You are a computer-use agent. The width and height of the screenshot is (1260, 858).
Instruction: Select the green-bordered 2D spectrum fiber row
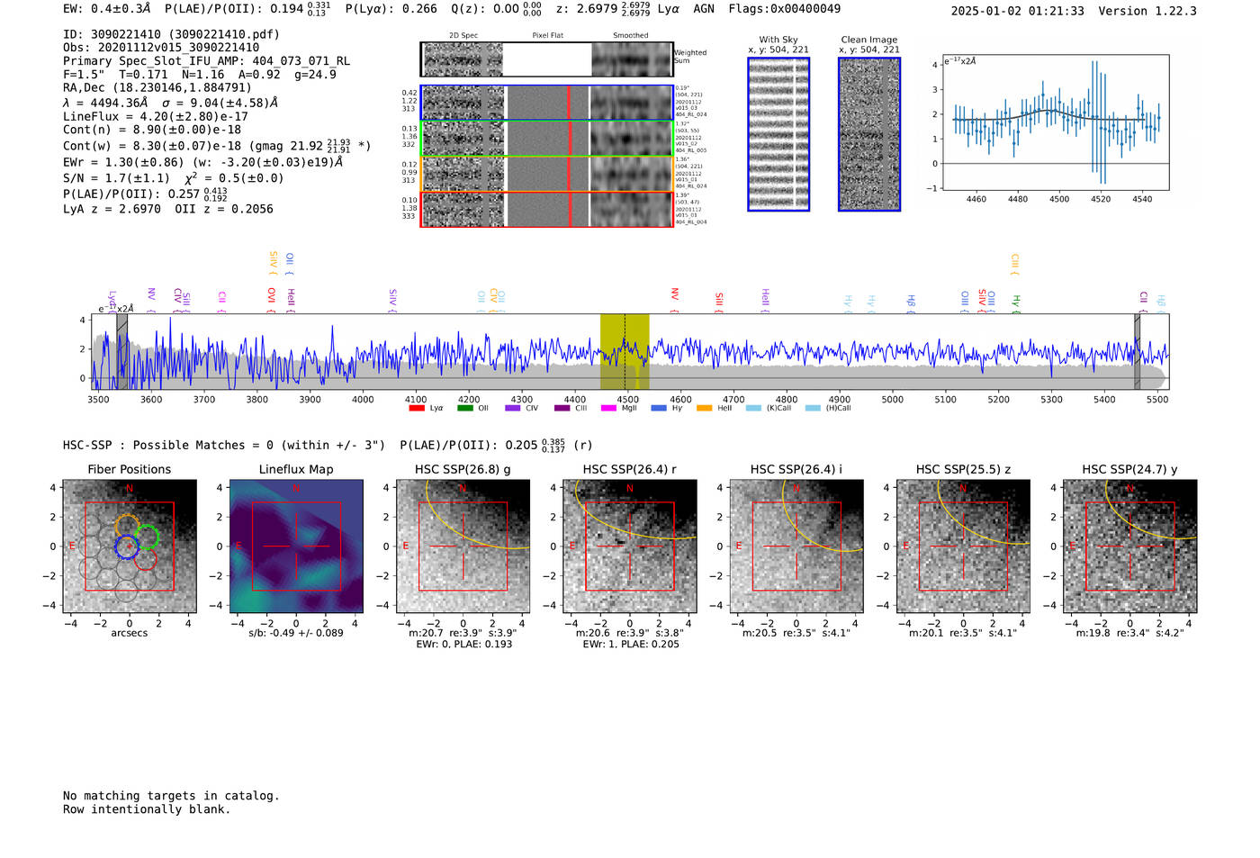click(x=547, y=139)
